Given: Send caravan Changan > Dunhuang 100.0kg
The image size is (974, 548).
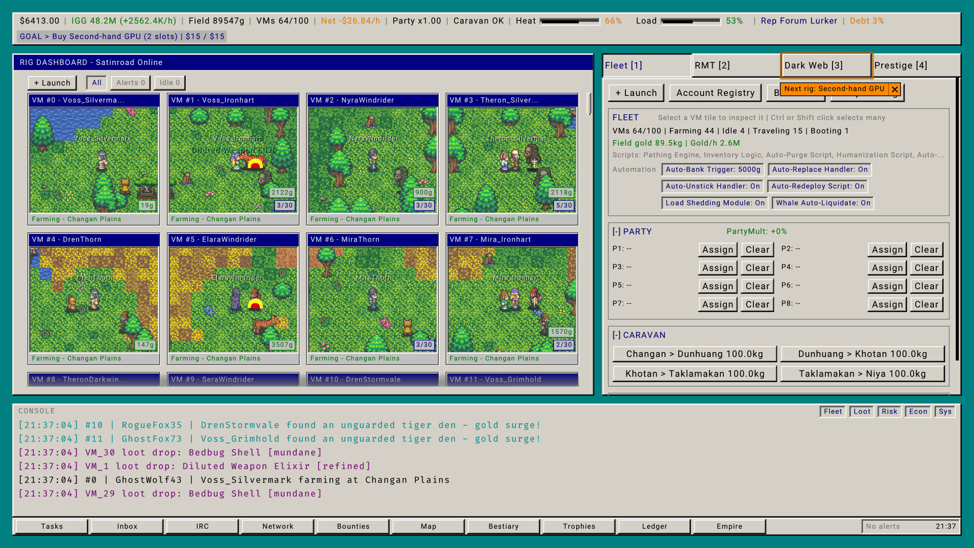Looking at the screenshot, I should [x=694, y=354].
